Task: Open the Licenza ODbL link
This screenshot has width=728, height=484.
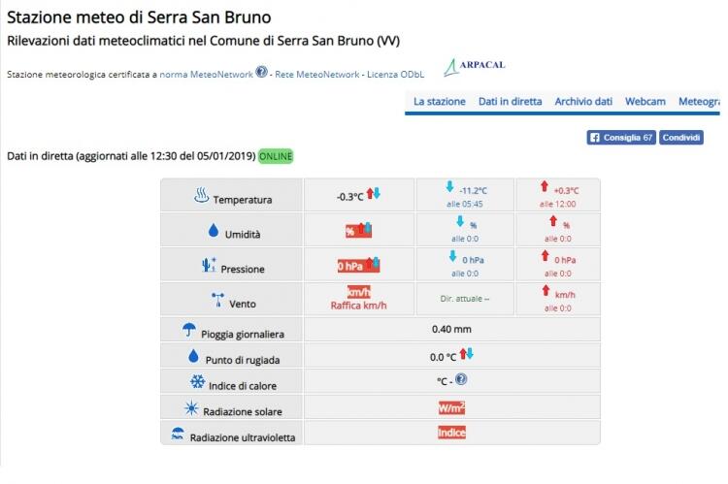Action: point(395,75)
